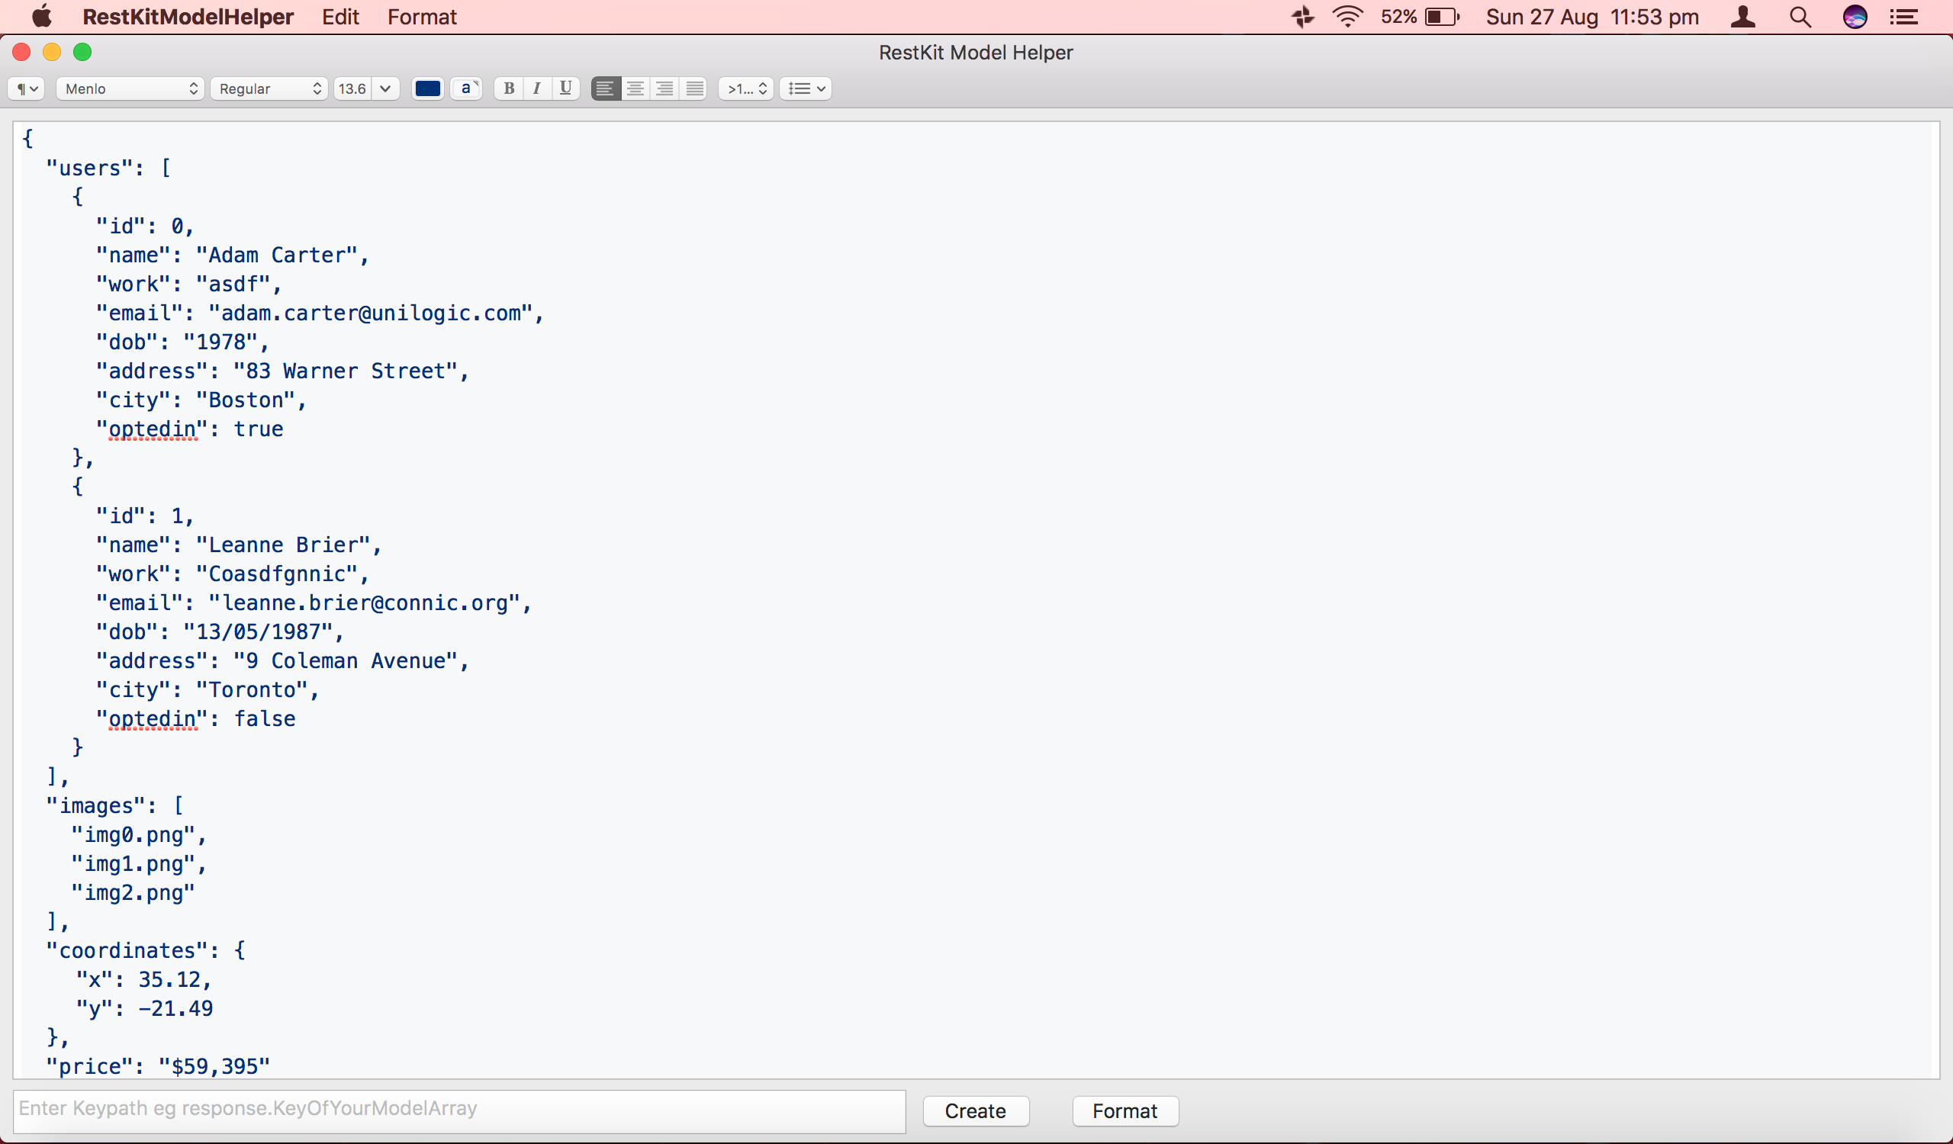Click the battery status icon

tap(1443, 16)
